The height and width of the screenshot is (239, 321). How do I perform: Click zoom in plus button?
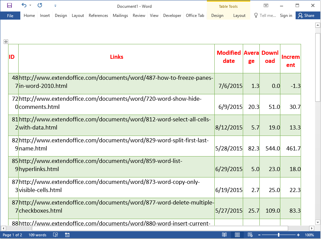298,235
